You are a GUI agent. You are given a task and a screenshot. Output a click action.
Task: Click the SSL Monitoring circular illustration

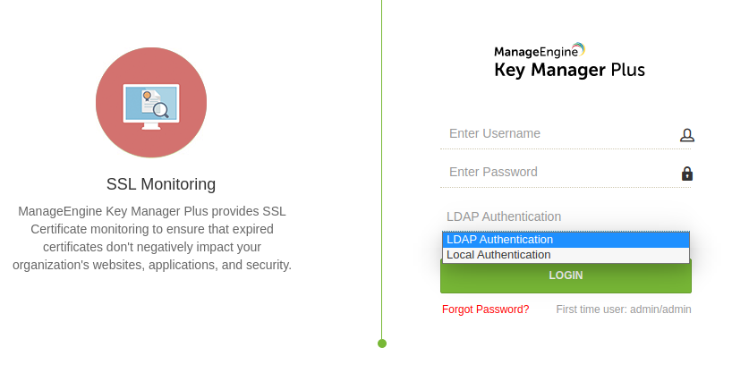pyautogui.click(x=151, y=102)
